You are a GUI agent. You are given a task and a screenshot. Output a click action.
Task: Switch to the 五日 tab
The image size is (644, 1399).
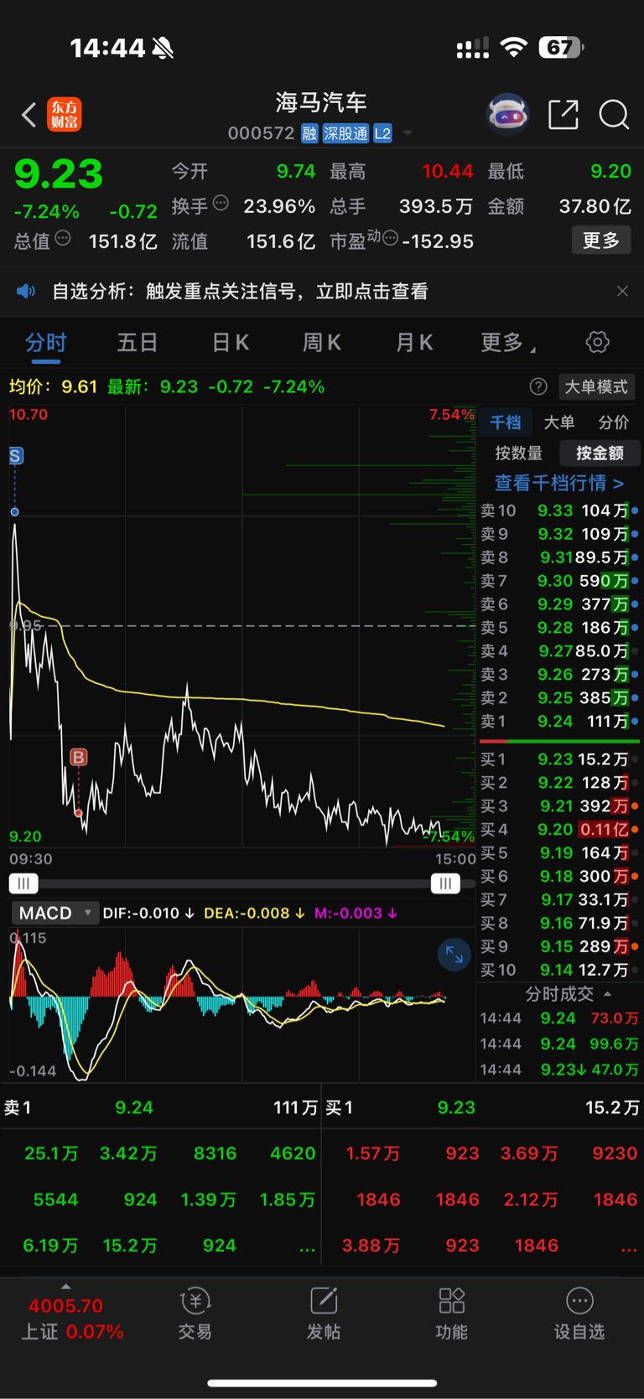138,342
